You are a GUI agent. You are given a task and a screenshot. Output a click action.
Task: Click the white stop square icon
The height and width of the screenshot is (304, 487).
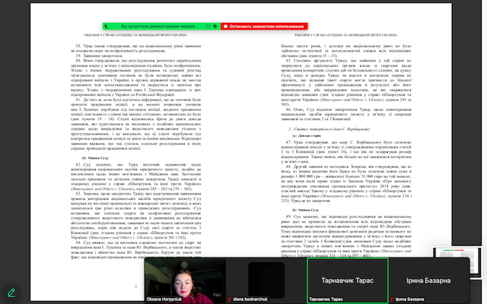[225, 27]
